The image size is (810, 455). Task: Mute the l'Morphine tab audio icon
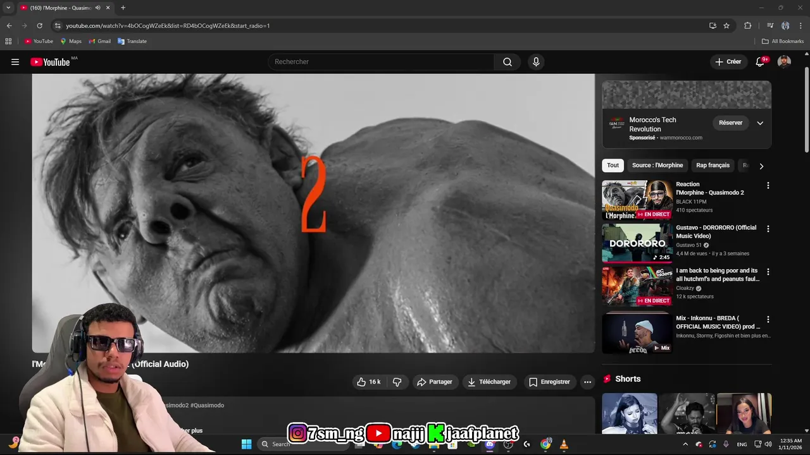pyautogui.click(x=97, y=8)
